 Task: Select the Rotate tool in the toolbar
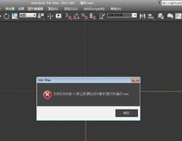[7, 16]
